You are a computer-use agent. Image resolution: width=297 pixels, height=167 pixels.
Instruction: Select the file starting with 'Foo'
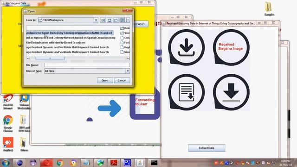coord(125,42)
